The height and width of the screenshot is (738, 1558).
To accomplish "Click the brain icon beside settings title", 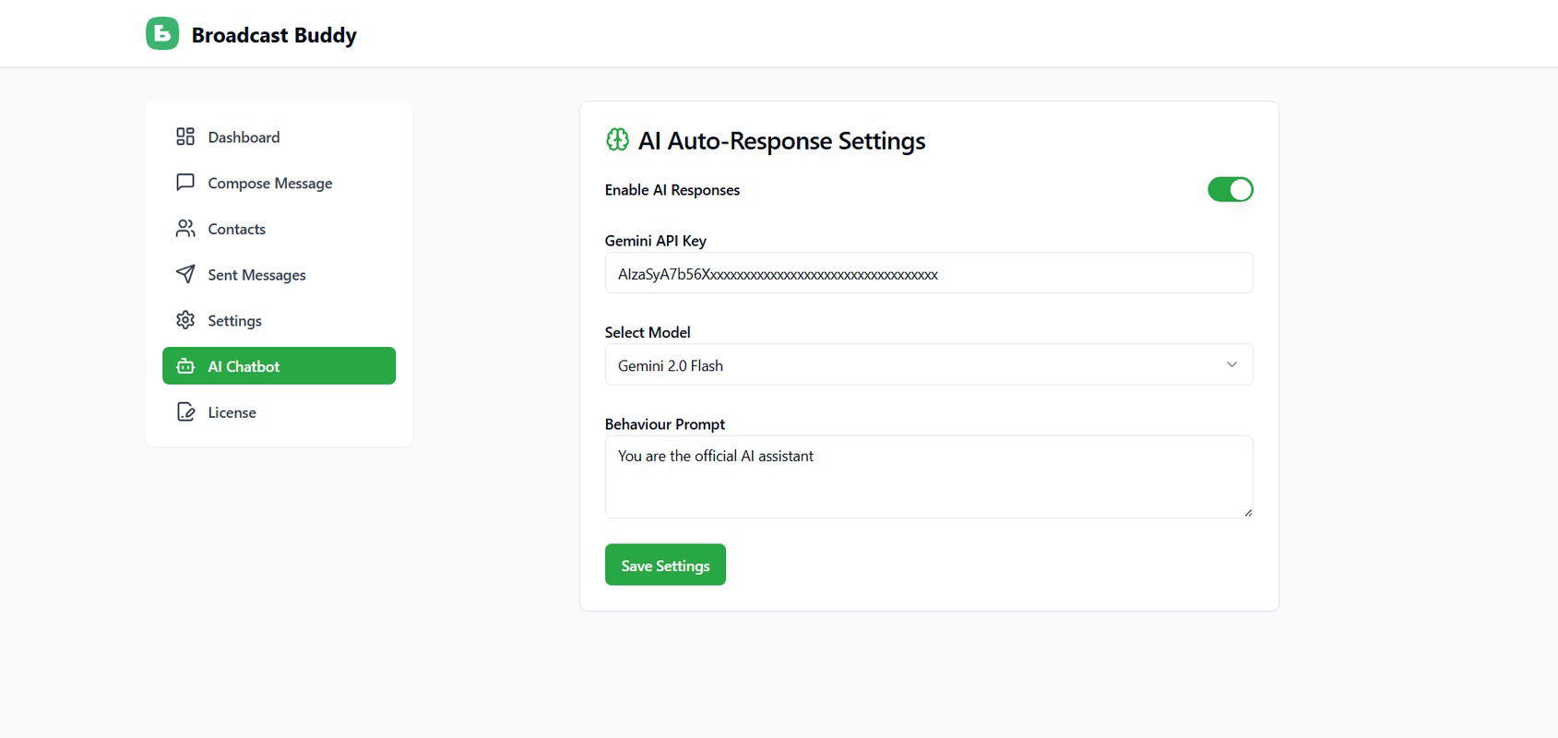I will pos(617,139).
